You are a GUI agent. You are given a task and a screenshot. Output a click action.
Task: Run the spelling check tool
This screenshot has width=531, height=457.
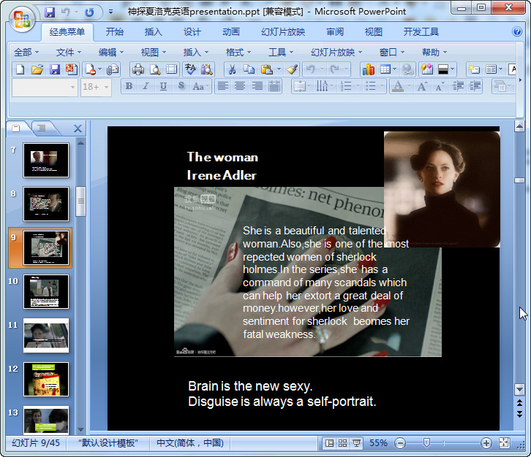point(190,69)
